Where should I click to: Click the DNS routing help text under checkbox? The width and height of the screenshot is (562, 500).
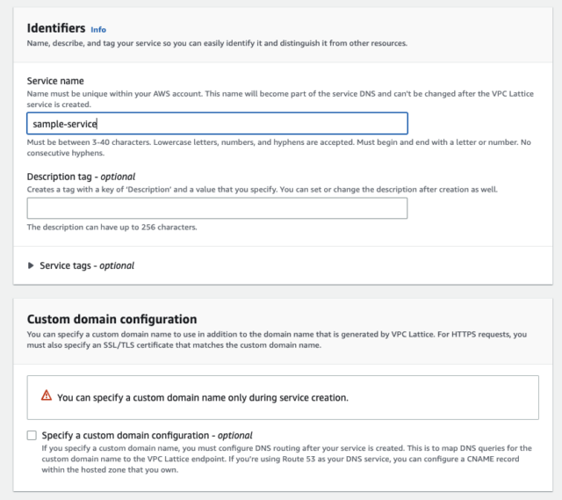pyautogui.click(x=287, y=459)
